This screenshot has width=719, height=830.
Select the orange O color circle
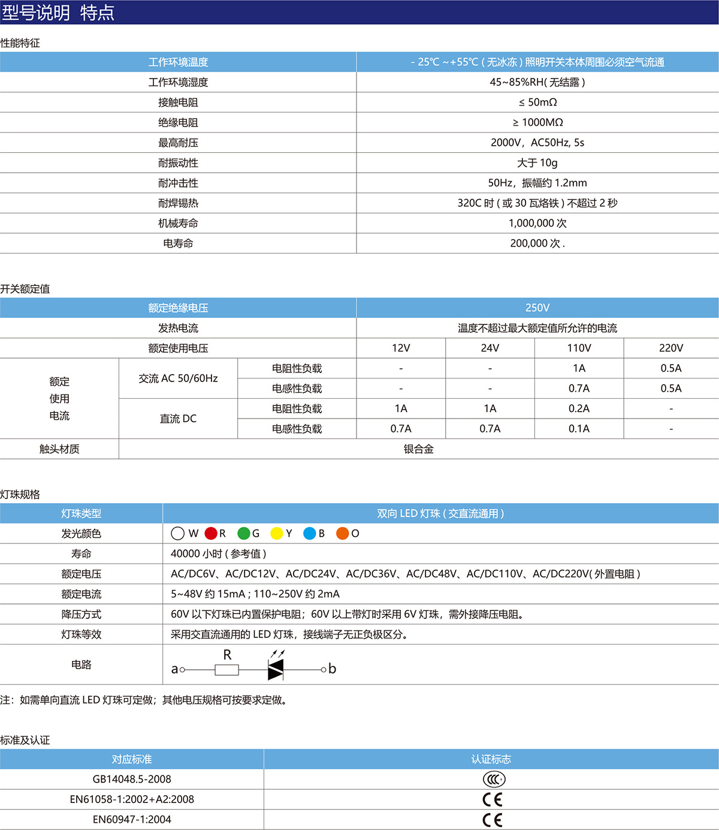342,534
